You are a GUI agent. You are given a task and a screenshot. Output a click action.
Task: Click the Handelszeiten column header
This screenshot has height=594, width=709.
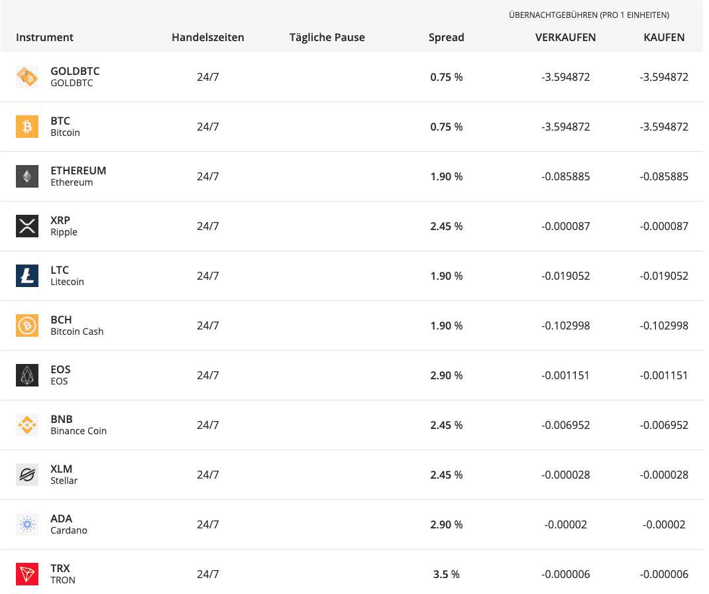tap(208, 38)
